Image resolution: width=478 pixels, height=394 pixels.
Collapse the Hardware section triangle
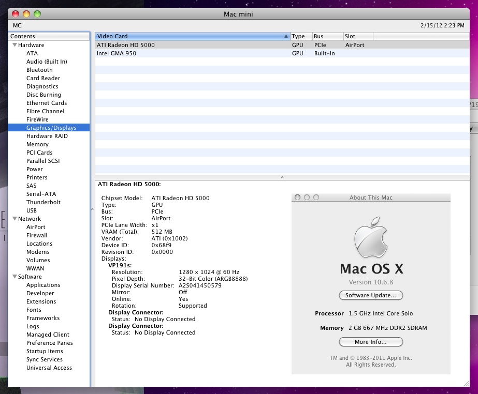(15, 45)
